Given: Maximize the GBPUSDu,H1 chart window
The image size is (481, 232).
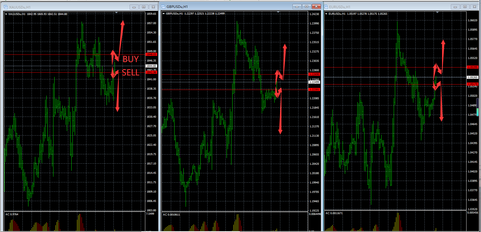Looking at the screenshot, I should tap(306, 7).
